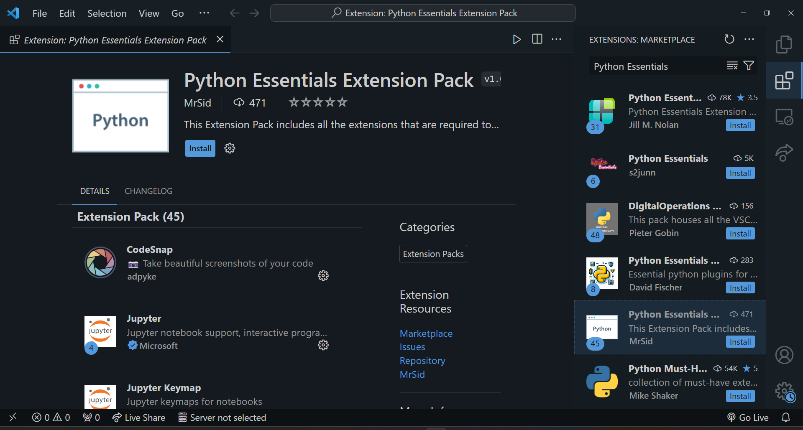This screenshot has height=430, width=803.
Task: Install Jill M. Nolan's Python Essentials pack
Action: (x=740, y=125)
